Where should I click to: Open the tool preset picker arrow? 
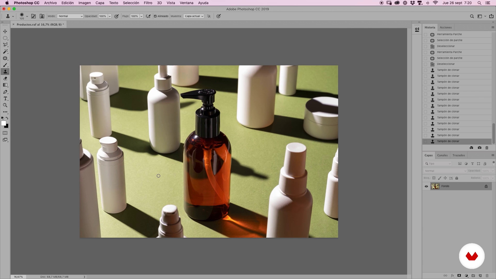click(x=13, y=16)
